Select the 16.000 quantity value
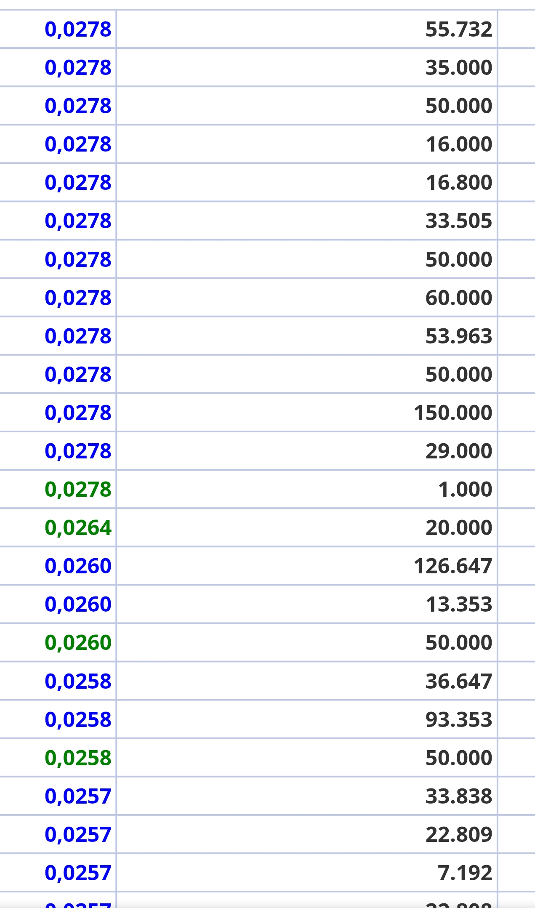 point(459,144)
